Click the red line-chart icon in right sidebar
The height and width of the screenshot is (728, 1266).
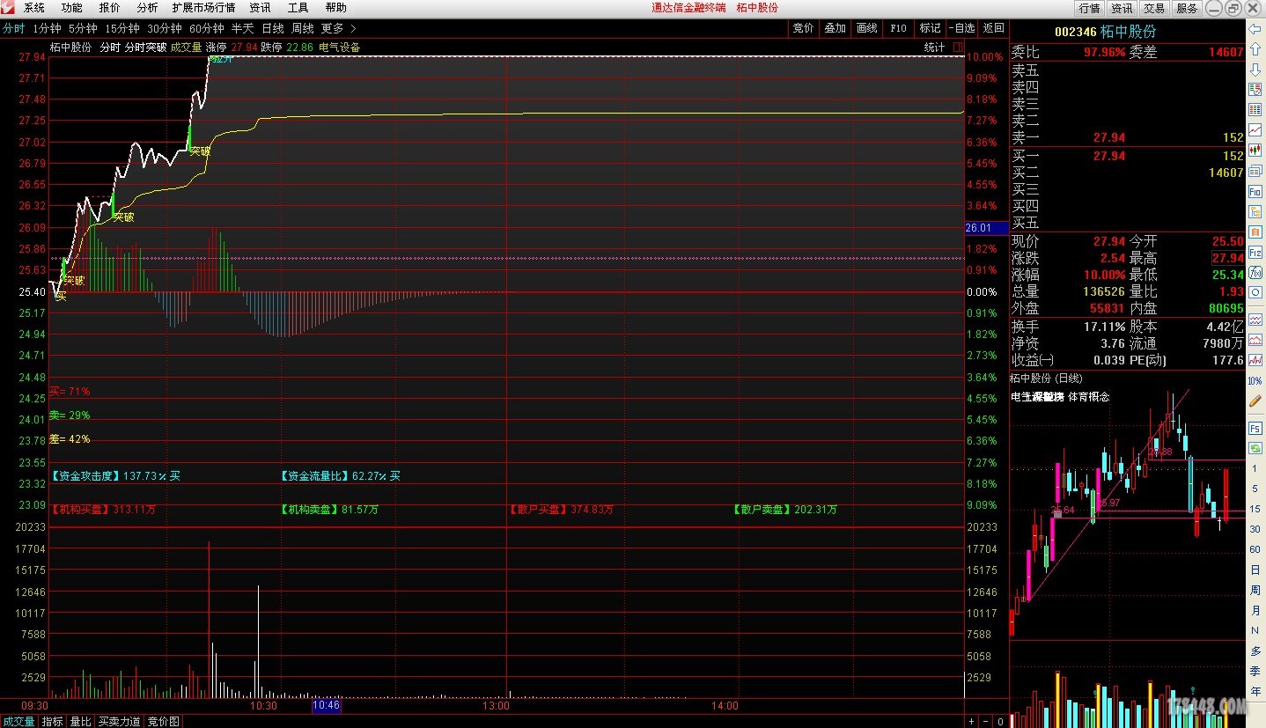pos(1255,130)
